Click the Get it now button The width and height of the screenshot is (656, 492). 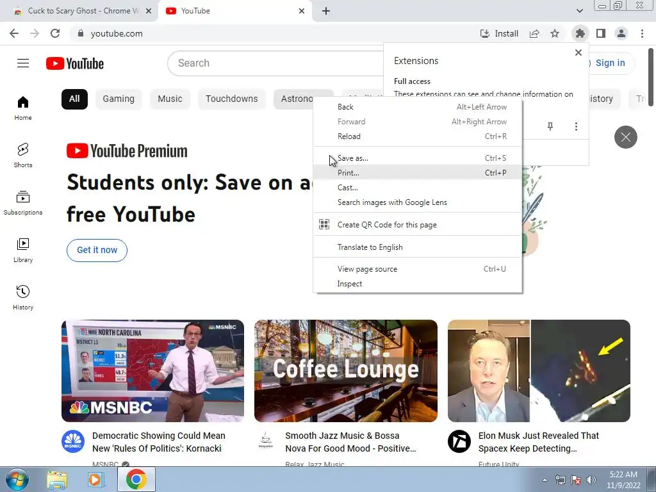tap(97, 250)
